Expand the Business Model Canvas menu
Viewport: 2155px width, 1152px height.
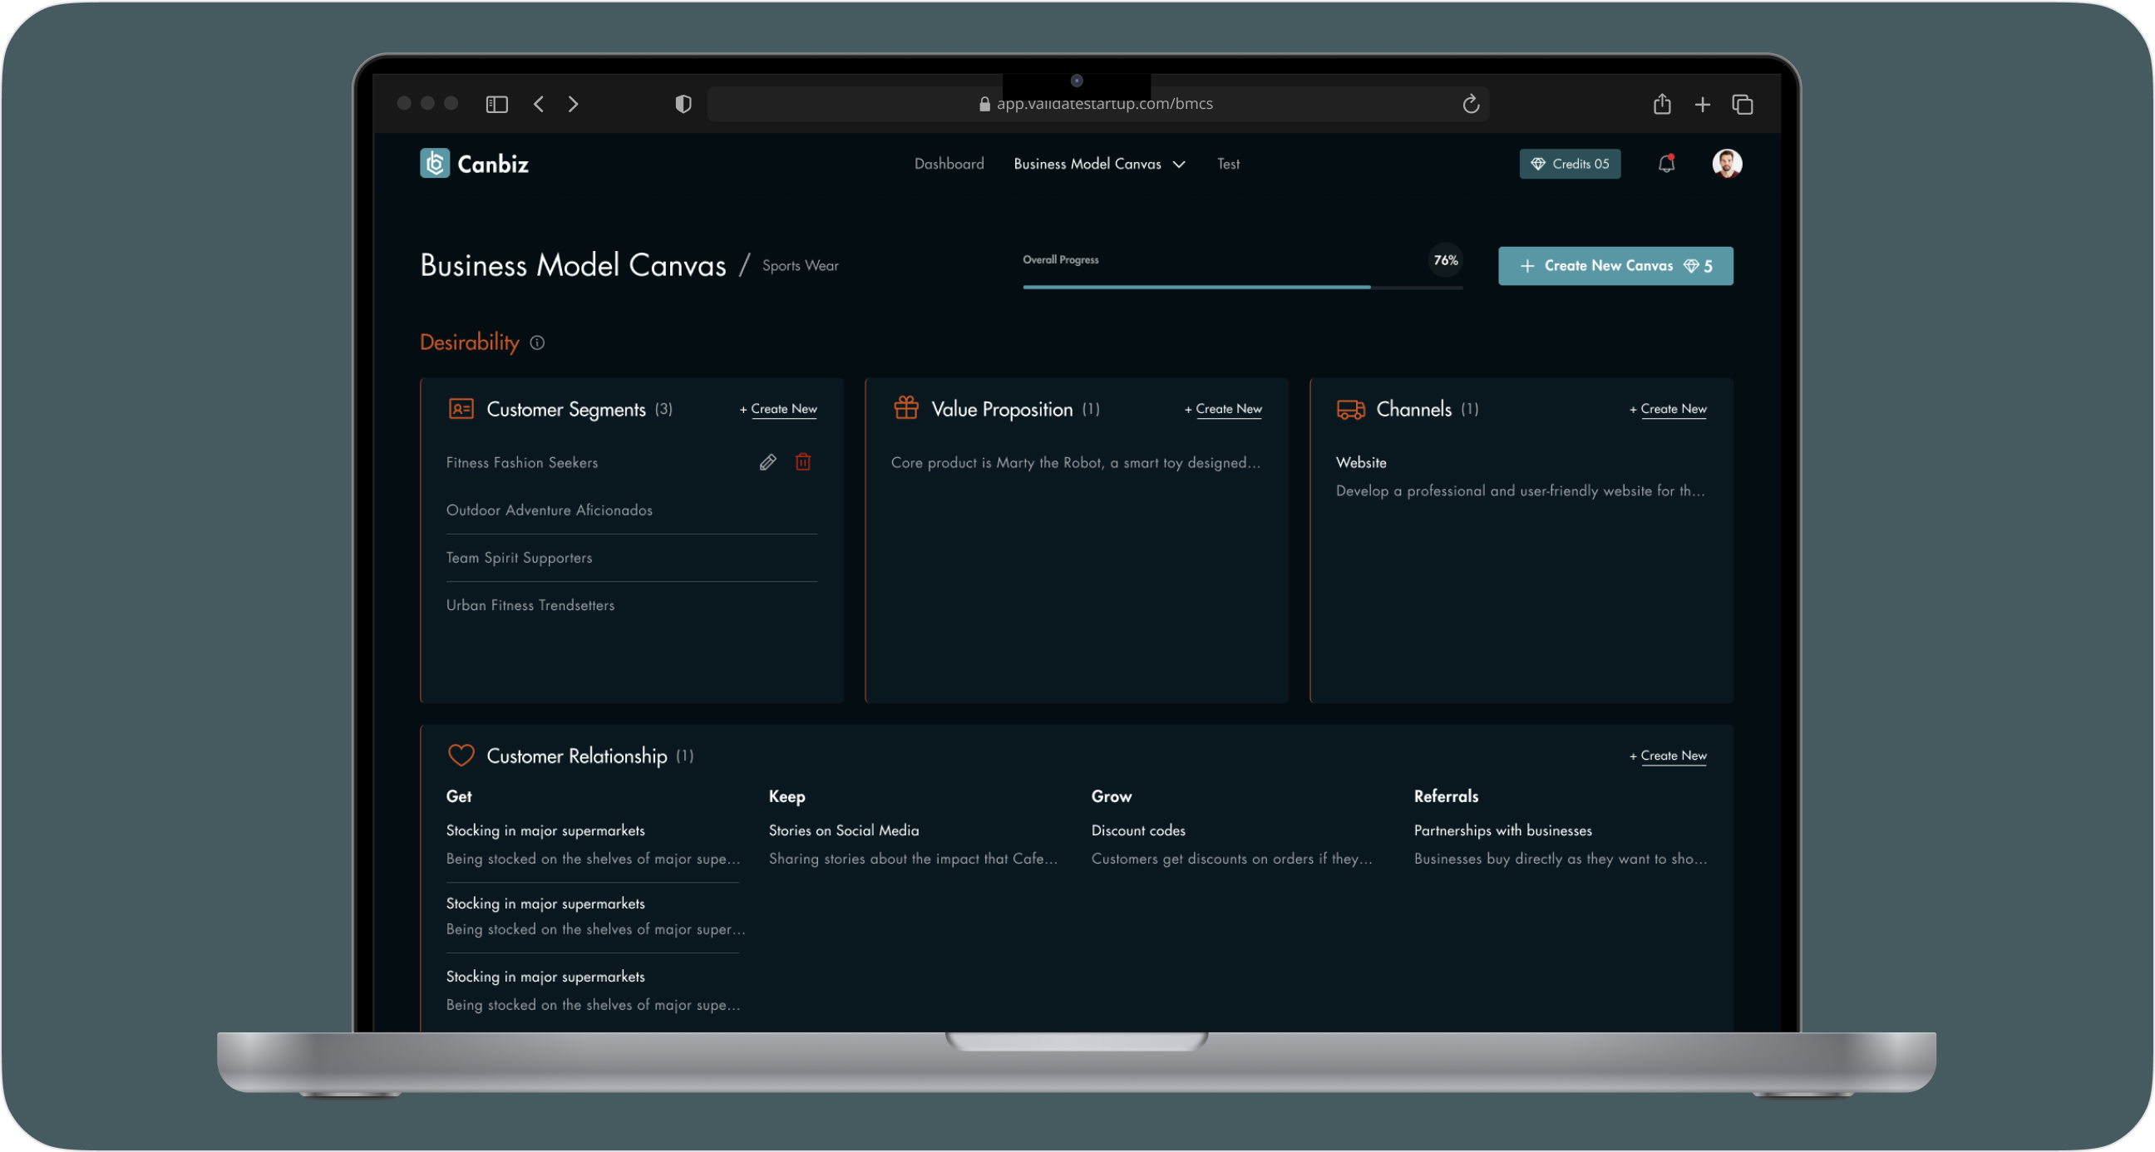coord(1098,164)
